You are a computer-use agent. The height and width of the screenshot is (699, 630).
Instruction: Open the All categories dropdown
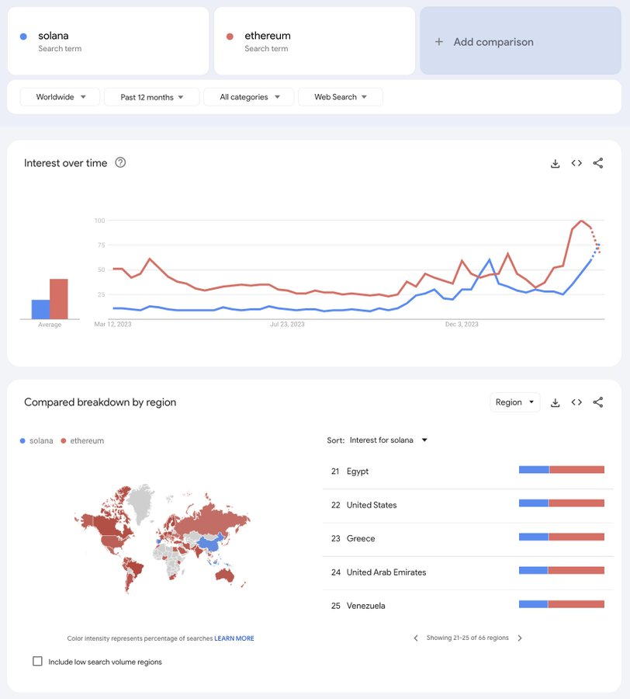click(249, 97)
